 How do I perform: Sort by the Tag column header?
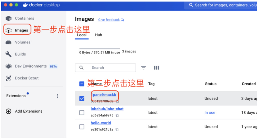[151, 84]
